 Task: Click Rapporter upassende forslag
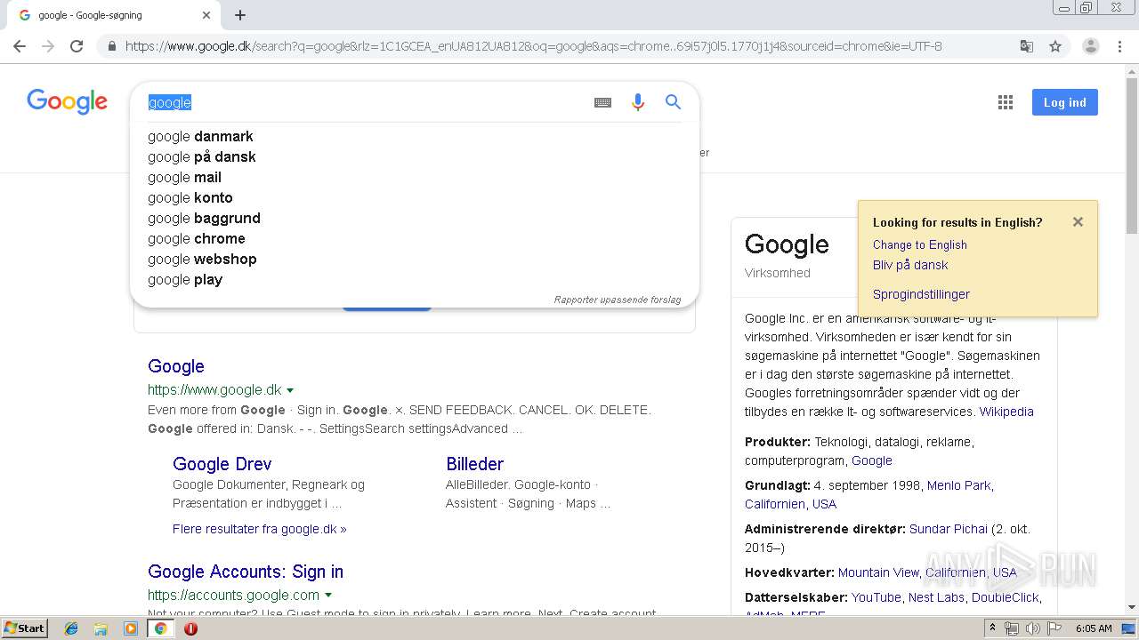(x=618, y=300)
